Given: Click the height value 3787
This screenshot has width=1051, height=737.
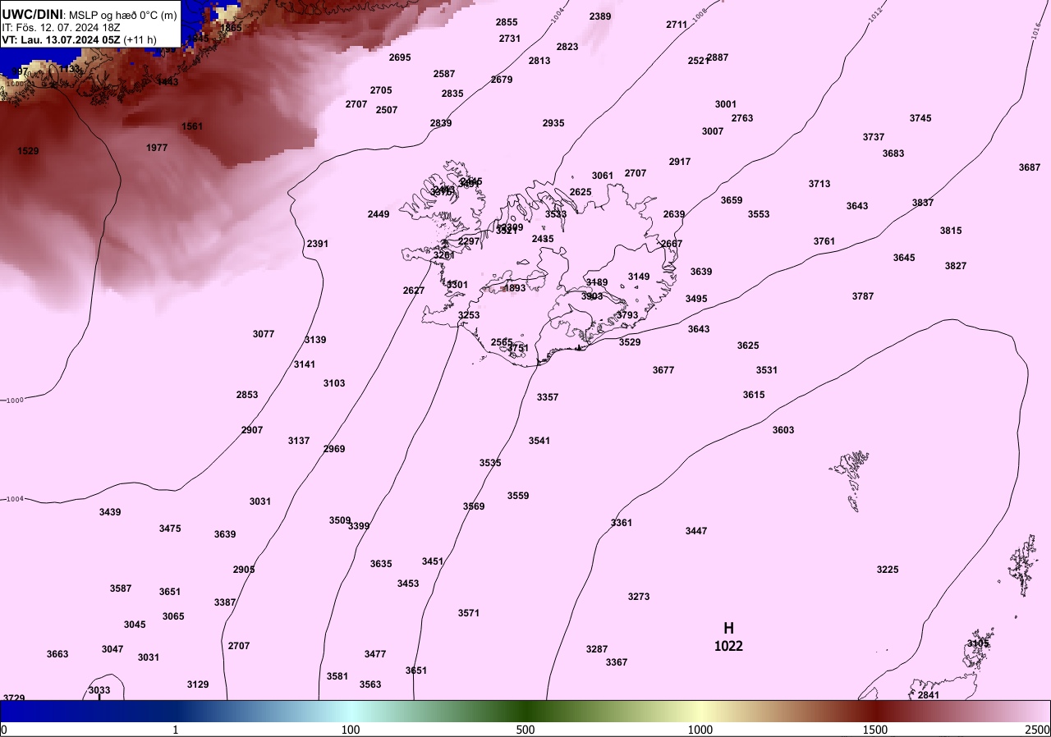Looking at the screenshot, I should pyautogui.click(x=863, y=296).
